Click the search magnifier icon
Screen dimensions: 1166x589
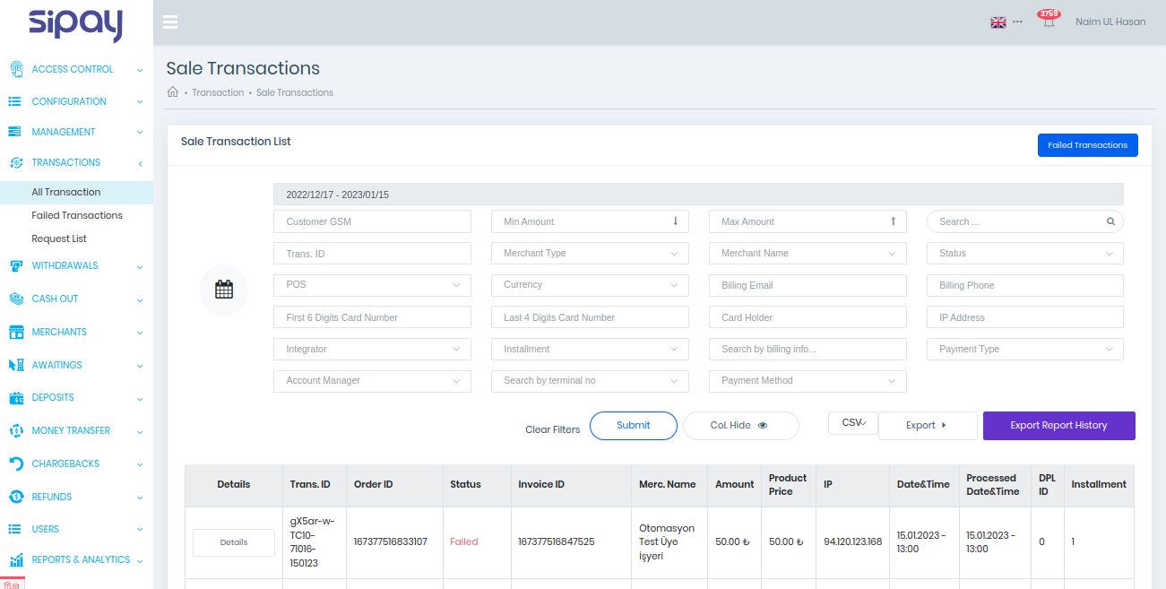click(1110, 221)
